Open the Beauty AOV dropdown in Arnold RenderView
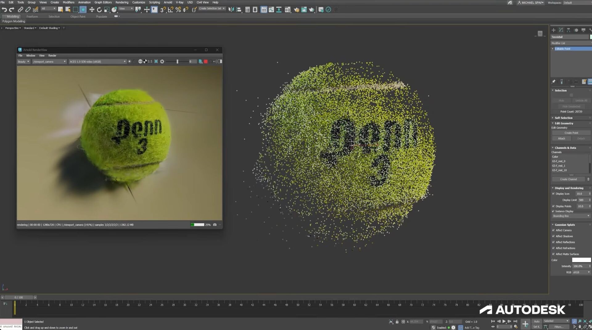Image resolution: width=592 pixels, height=330 pixels. (x=23, y=61)
